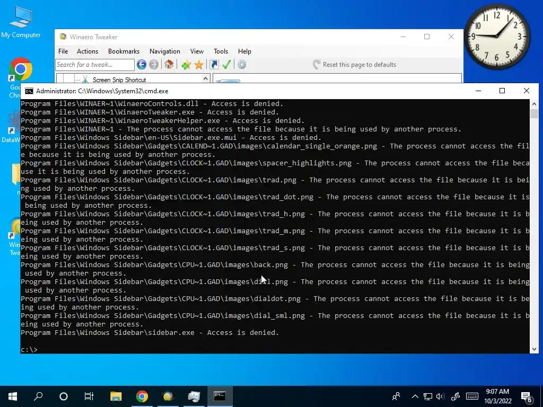
Task: Open the touch keyboard tray icon
Action: point(472,396)
